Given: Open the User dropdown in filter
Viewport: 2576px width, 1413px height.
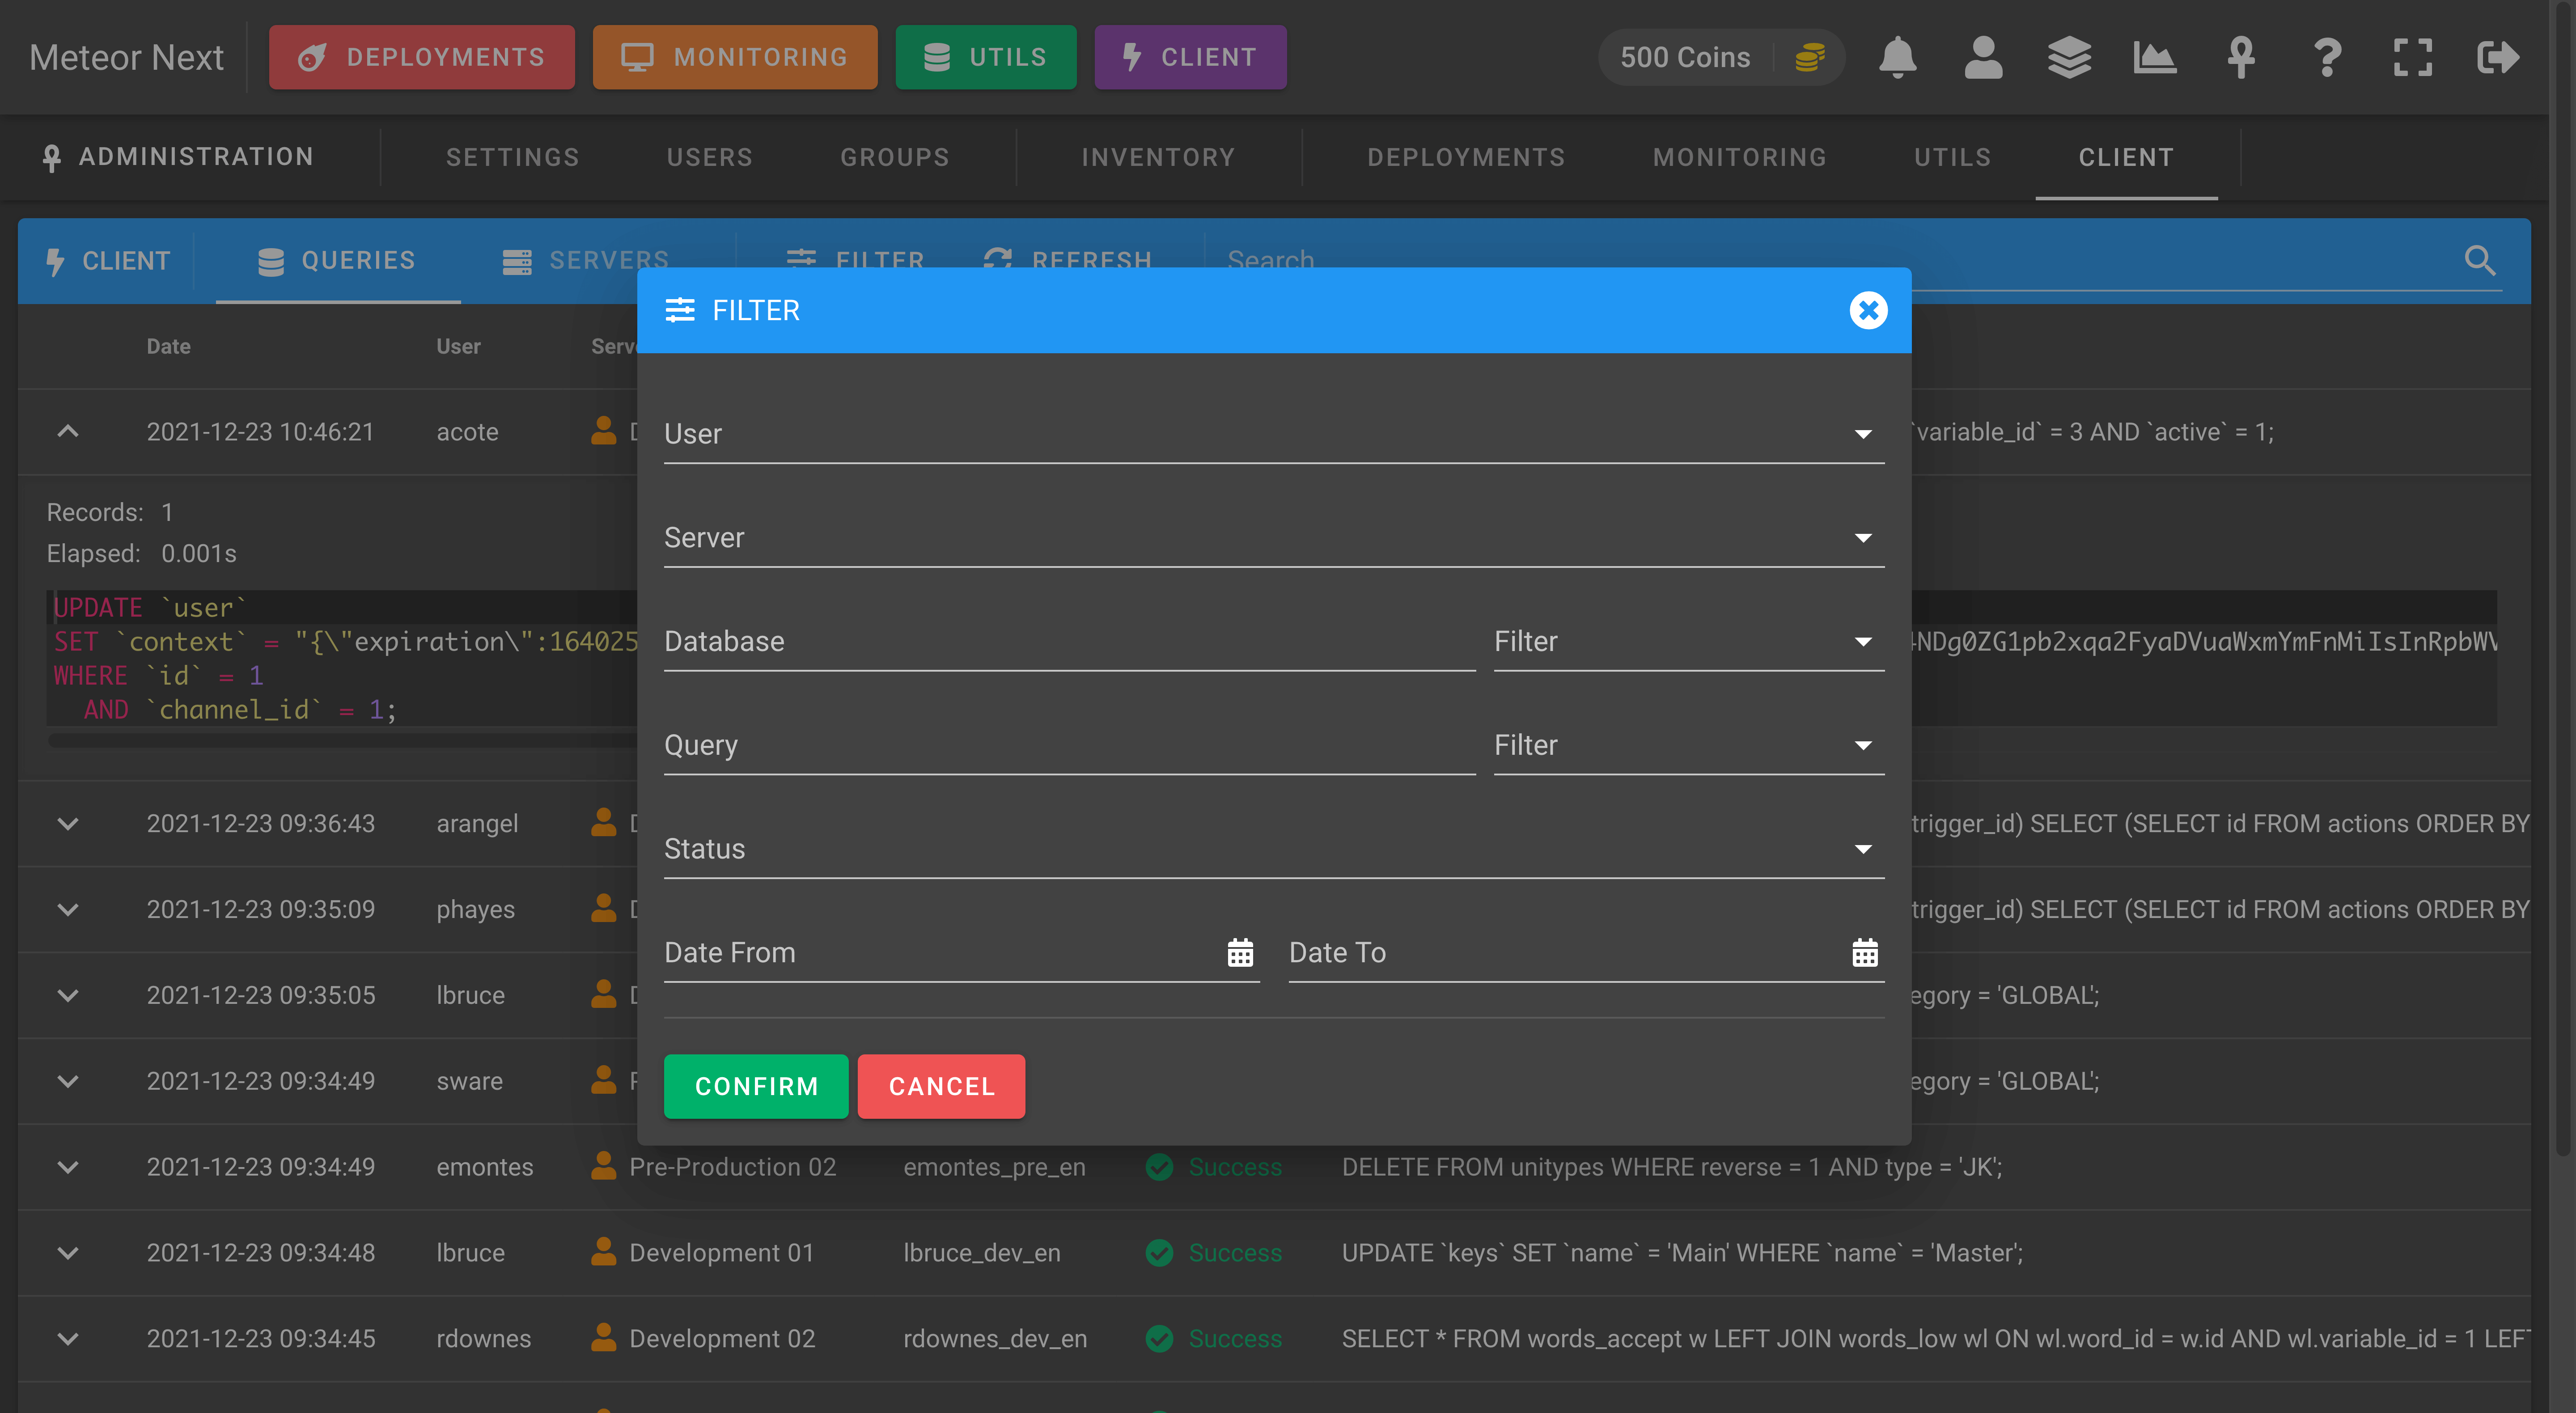Looking at the screenshot, I should (x=1274, y=434).
